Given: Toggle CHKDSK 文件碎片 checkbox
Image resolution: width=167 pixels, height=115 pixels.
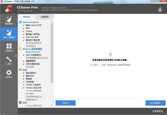Looking at the screenshot, I should coord(24,85).
